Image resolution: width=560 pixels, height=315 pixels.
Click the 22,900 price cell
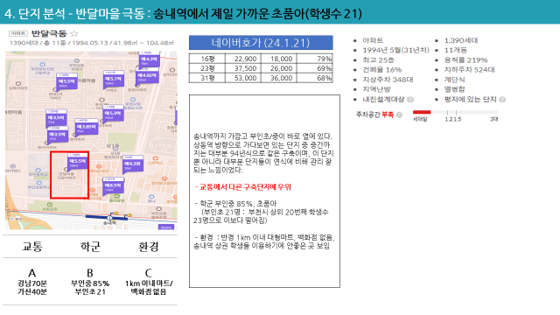[243, 59]
